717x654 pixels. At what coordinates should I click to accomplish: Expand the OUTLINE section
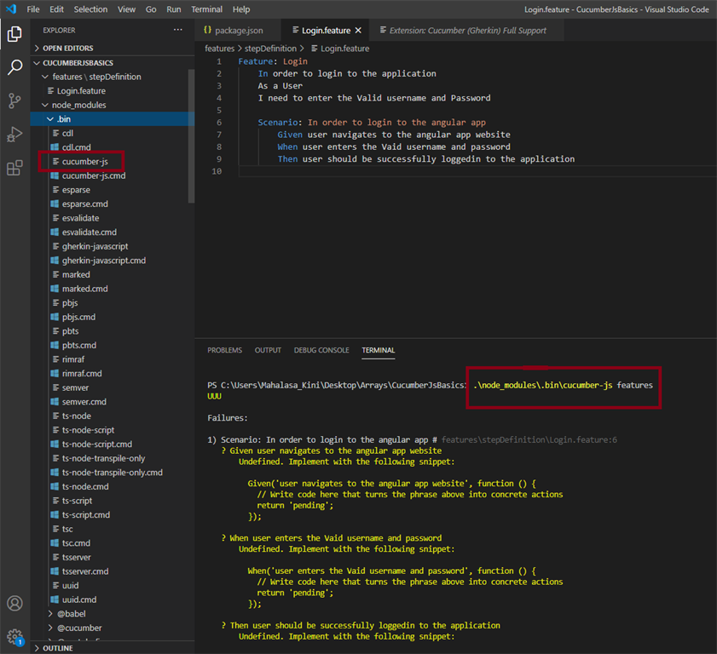coord(37,648)
